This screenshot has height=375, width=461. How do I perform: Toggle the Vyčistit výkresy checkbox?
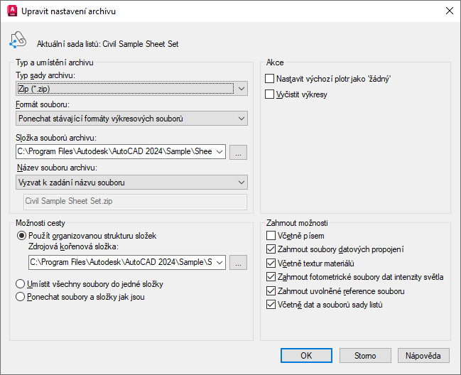pyautogui.click(x=270, y=94)
